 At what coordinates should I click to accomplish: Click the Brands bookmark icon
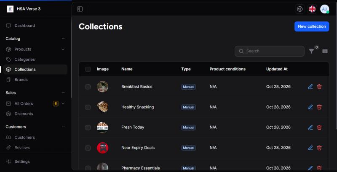tap(8, 80)
